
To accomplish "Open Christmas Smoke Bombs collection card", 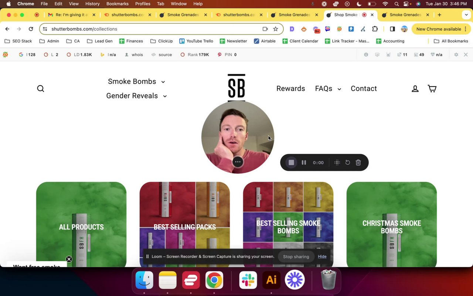I will pyautogui.click(x=392, y=224).
